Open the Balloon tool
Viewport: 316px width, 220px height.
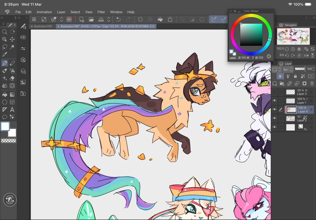(x=4, y=117)
